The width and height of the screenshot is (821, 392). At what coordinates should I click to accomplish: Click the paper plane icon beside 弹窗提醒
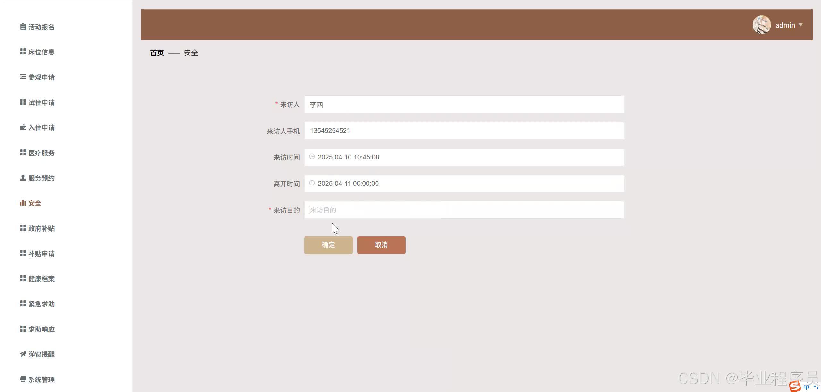coord(23,354)
